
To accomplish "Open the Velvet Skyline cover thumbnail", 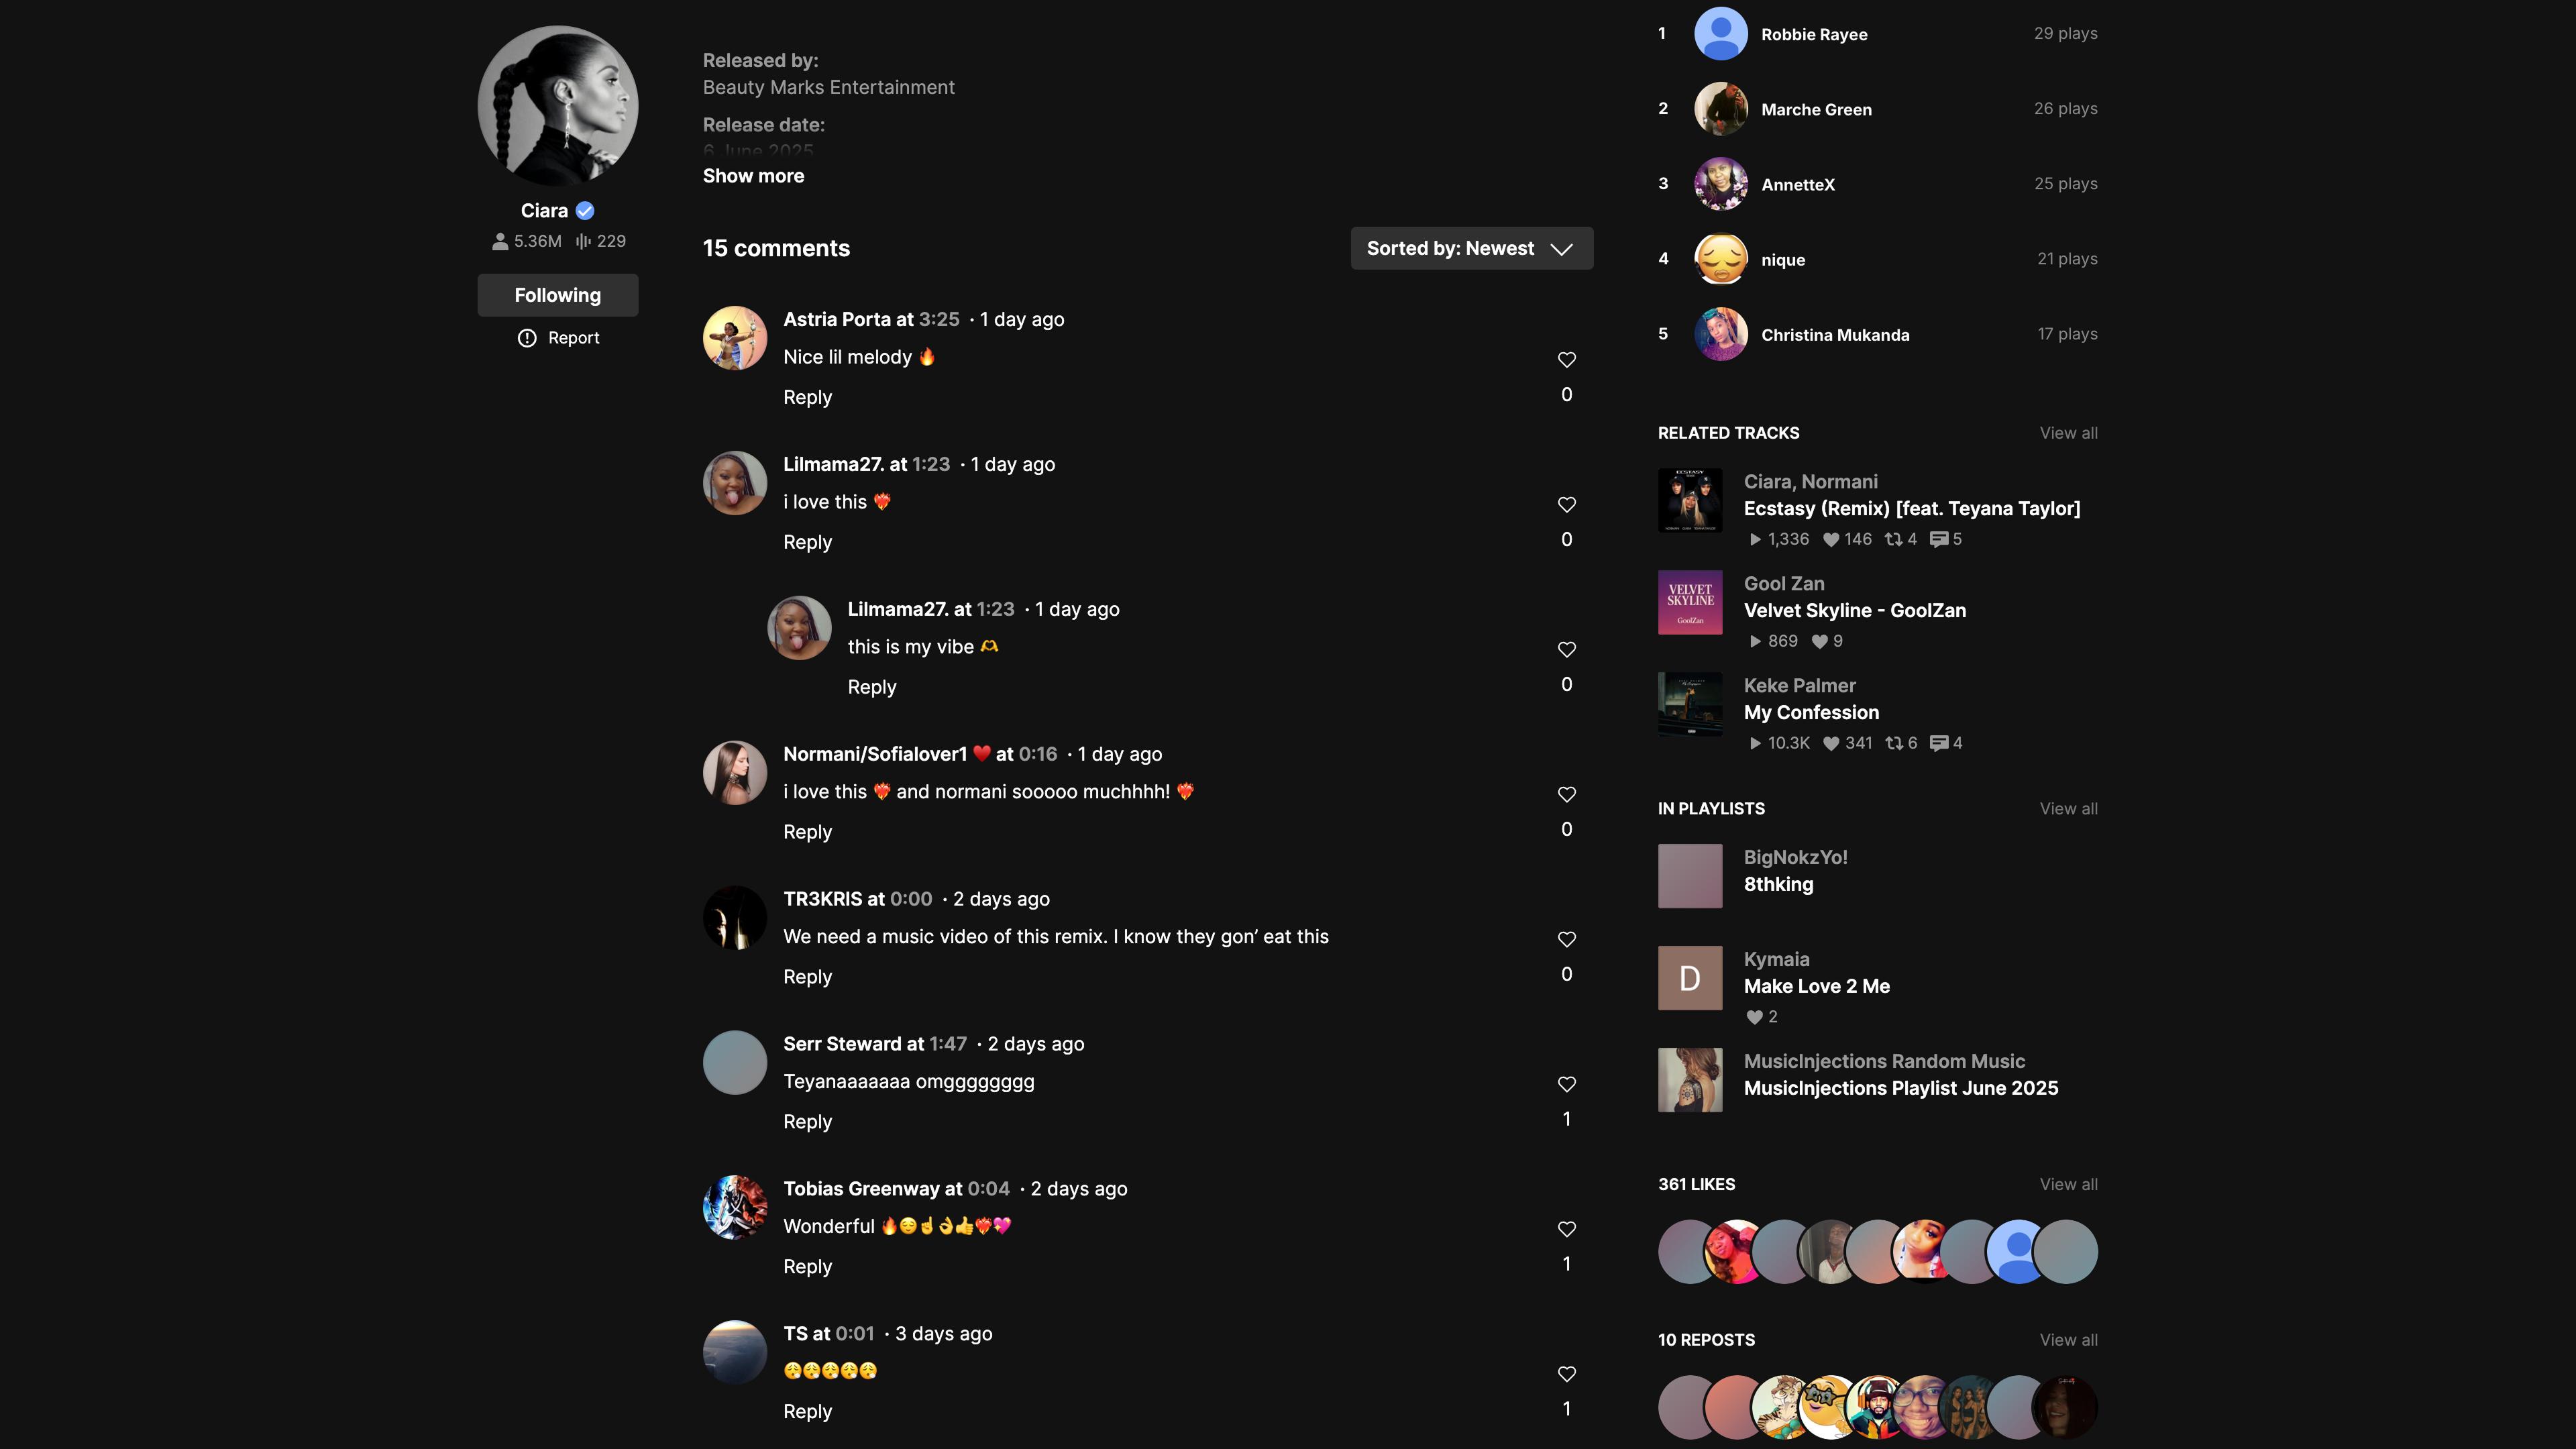I will click(1689, 602).
